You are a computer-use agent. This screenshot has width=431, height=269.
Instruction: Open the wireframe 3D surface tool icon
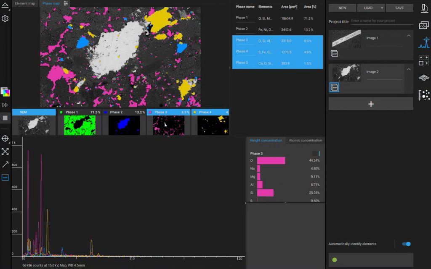pos(424,78)
